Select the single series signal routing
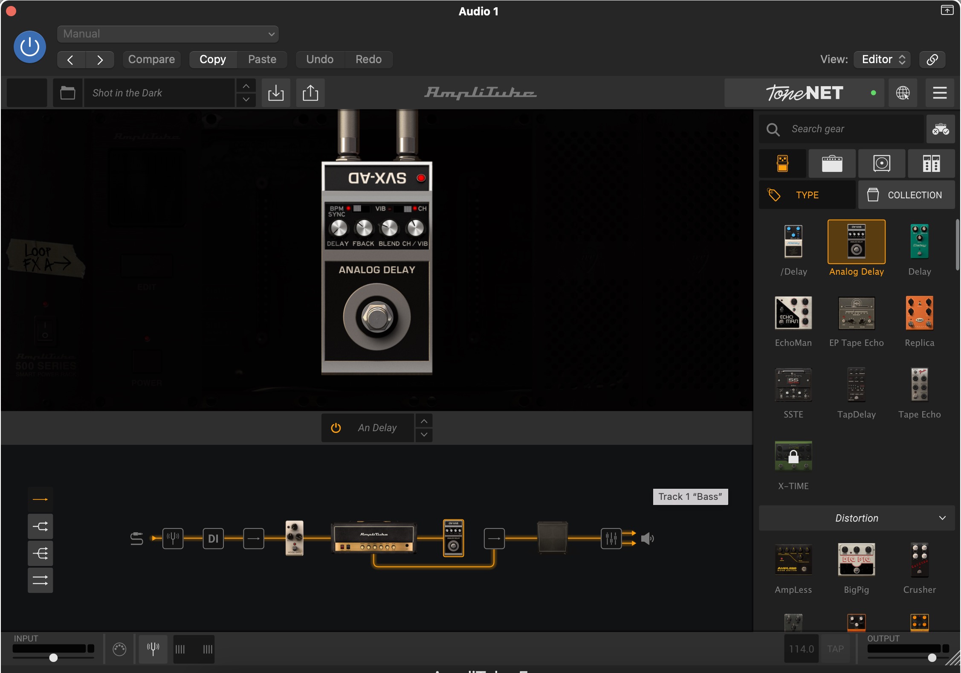961x673 pixels. (x=41, y=499)
